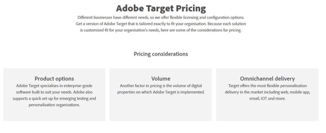
Task: Click the Omnichannel delivery card title
Action: (267, 79)
